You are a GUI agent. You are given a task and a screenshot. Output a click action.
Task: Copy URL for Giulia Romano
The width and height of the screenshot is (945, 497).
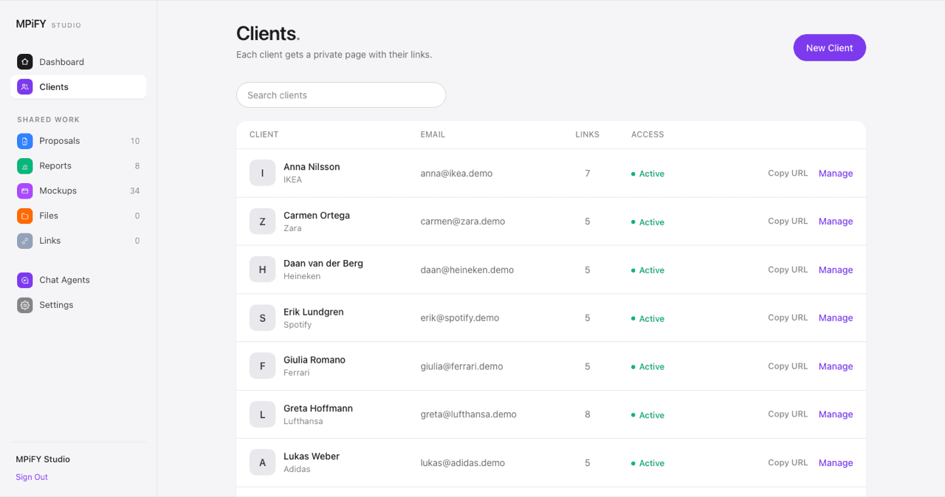coord(788,366)
